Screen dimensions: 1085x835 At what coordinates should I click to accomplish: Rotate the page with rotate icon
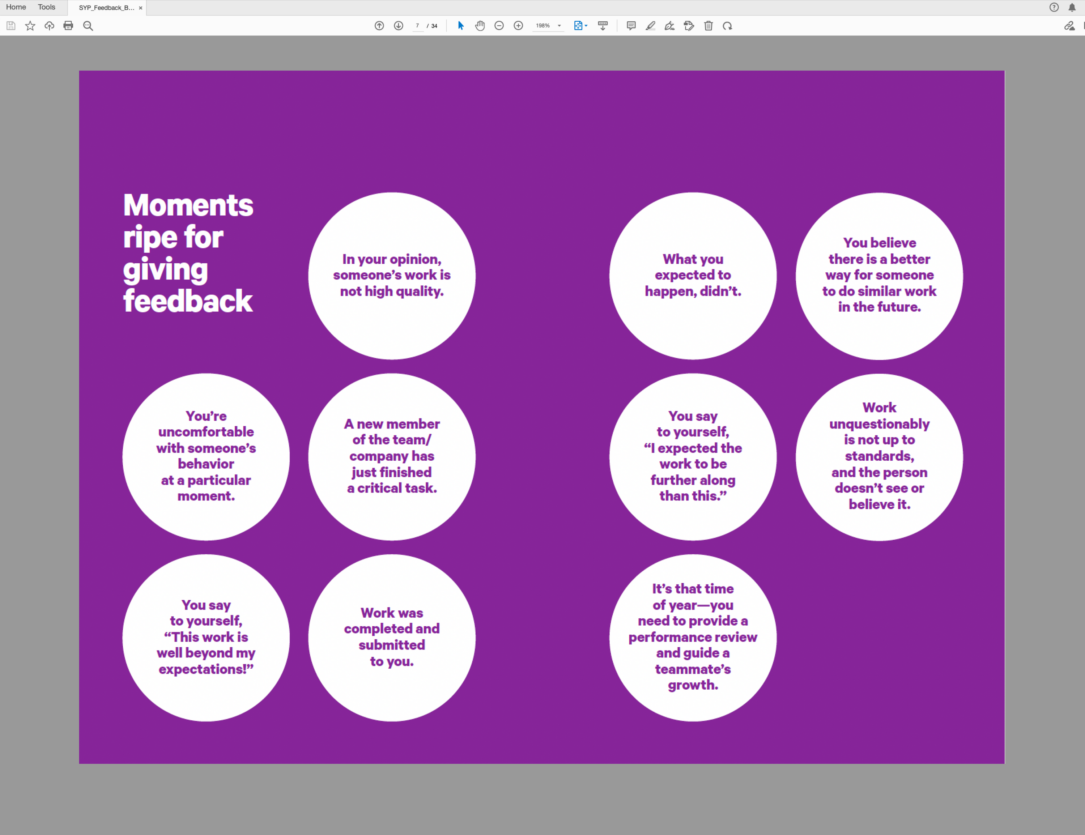(727, 26)
